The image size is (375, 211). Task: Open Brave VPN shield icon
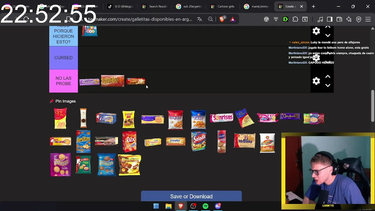[x=359, y=19]
